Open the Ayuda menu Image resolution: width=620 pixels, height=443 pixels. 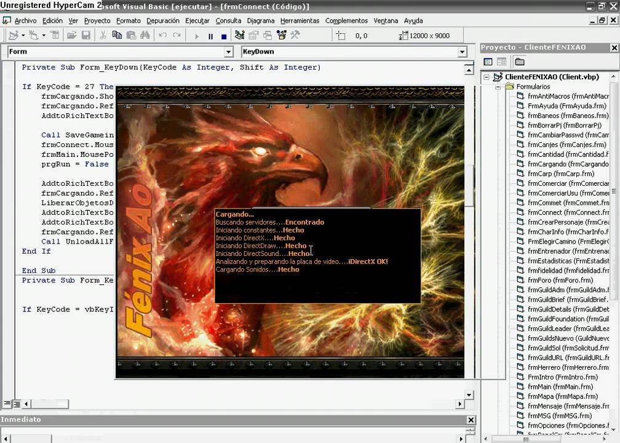(413, 20)
